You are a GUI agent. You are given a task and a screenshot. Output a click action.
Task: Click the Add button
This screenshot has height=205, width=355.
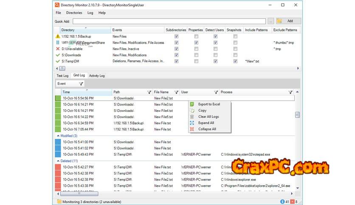[288, 21]
